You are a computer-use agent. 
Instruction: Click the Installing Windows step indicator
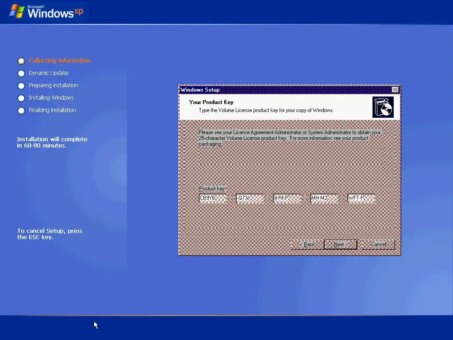pos(21,98)
